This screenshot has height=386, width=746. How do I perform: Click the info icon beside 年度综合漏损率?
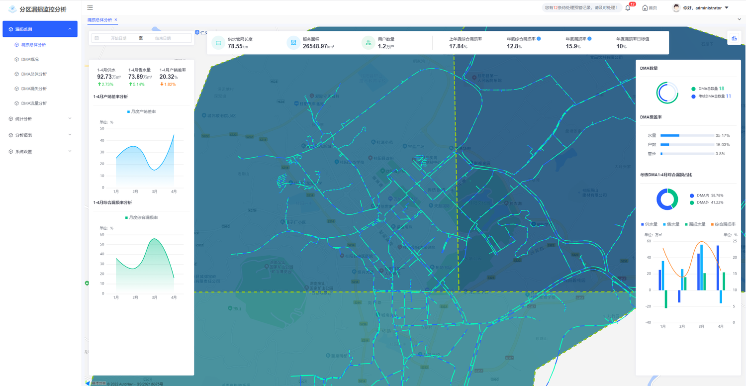[x=539, y=38]
